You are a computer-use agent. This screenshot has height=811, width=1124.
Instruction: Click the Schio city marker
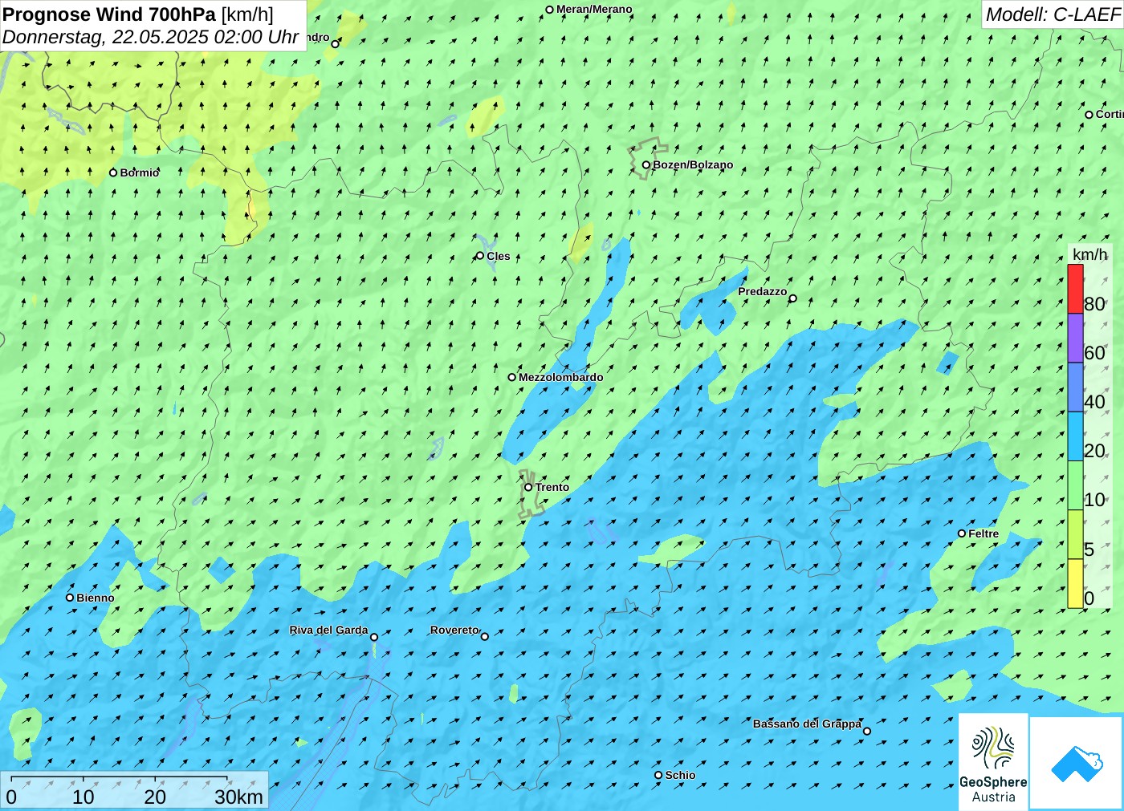click(658, 775)
